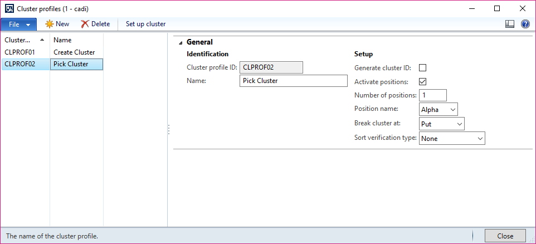Screen dimensions: 536x244
Task: Click the Cluster profile ID field
Action: point(271,67)
